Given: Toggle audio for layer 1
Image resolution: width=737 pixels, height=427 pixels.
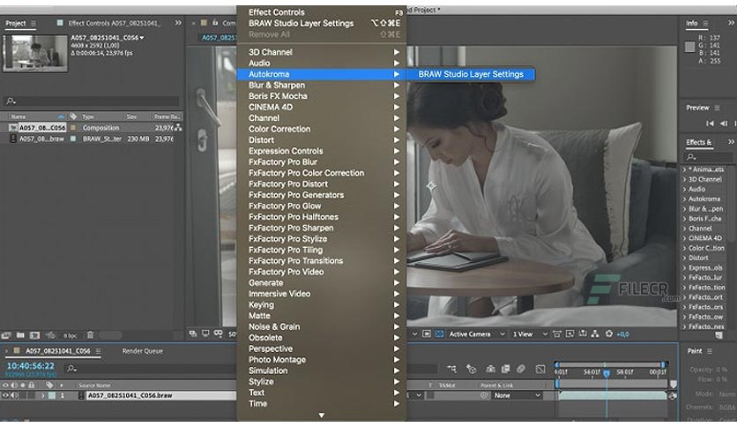Looking at the screenshot, I should point(14,395).
